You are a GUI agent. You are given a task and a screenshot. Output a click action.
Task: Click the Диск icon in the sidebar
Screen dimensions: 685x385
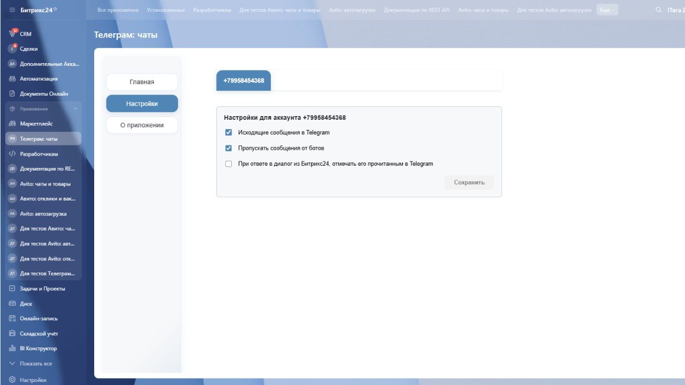pyautogui.click(x=12, y=303)
